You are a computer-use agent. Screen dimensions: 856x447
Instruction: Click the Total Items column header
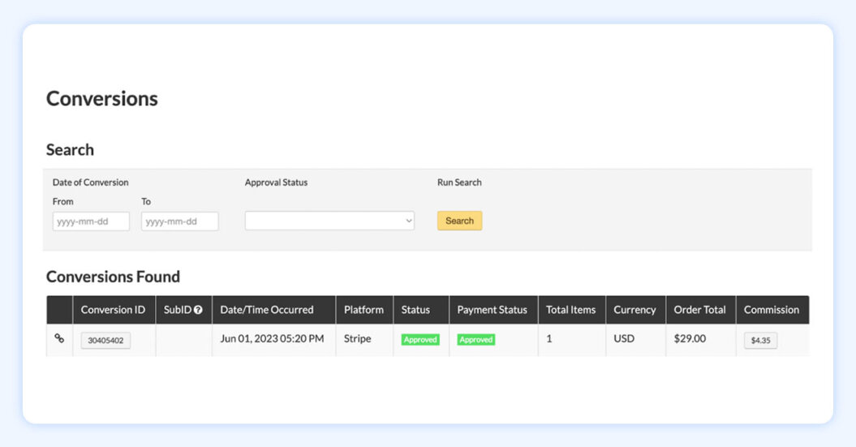click(570, 310)
